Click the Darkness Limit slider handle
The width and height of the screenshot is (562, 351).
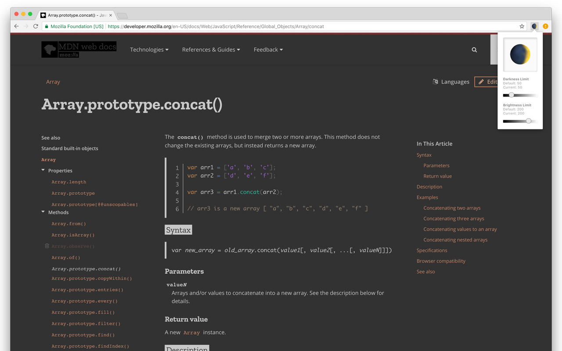point(512,95)
